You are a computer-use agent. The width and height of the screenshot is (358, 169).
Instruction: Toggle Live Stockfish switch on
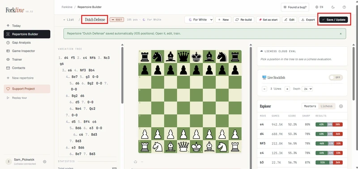(336, 78)
